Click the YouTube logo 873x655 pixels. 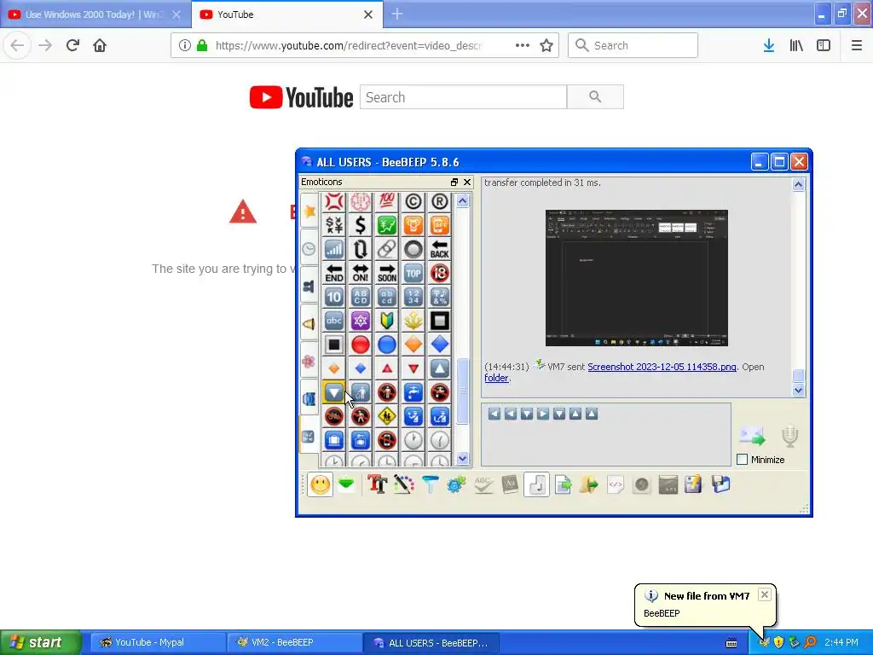point(301,97)
